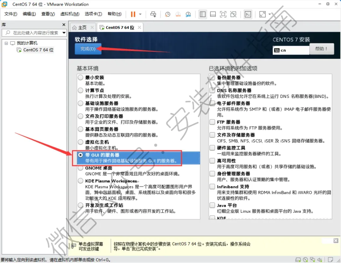
Task: Check the 高可用性 checkbox
Action: pos(212,161)
